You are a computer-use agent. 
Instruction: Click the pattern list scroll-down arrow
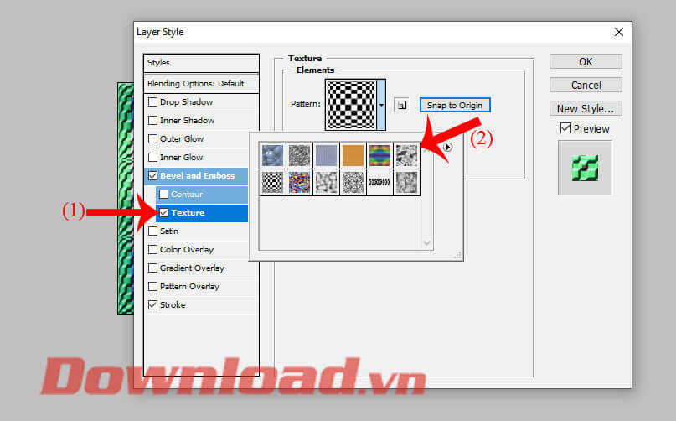[427, 242]
